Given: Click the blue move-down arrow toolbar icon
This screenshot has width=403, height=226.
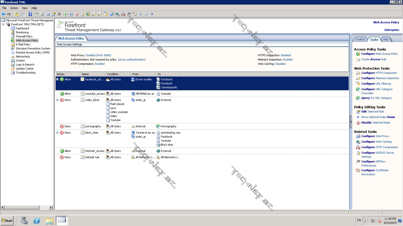Looking at the screenshot, I should (152, 14).
